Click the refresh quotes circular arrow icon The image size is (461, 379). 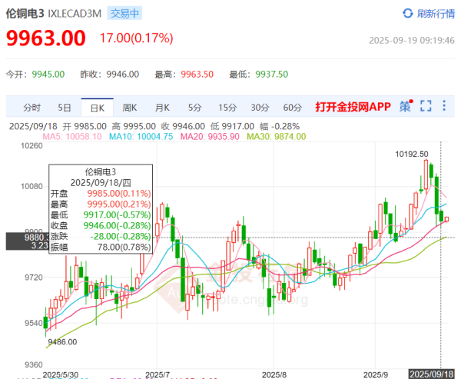407,13
